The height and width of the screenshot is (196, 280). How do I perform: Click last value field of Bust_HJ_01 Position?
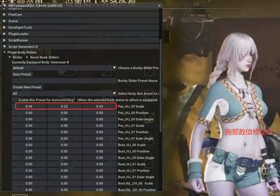coord(100,171)
